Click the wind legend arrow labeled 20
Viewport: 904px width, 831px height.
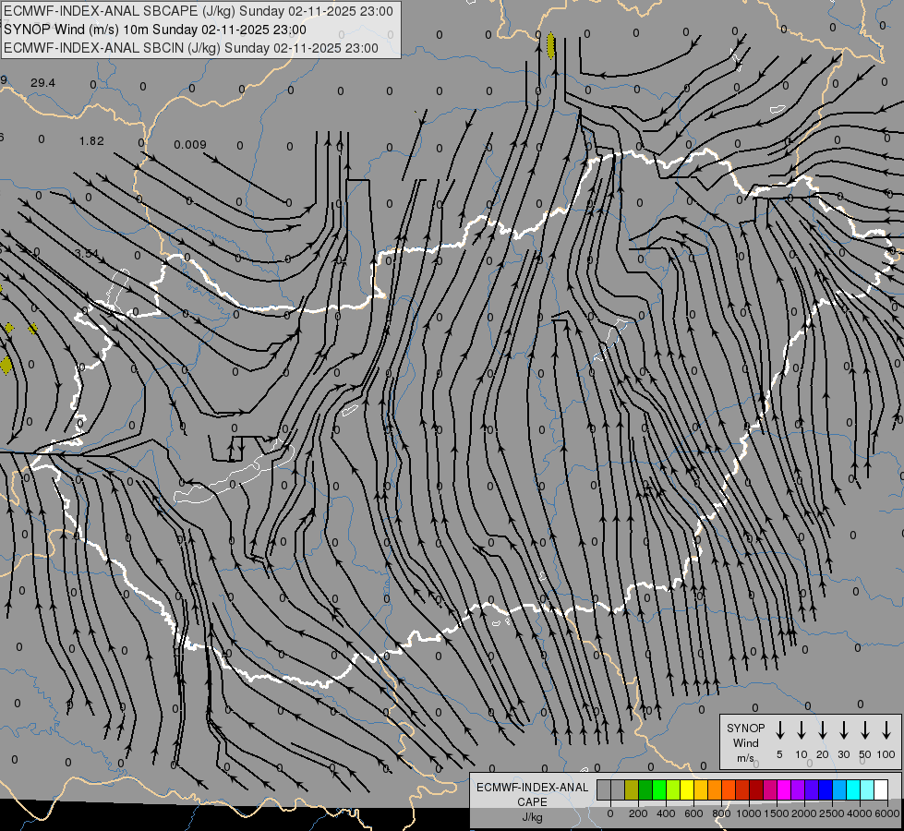[x=823, y=730]
